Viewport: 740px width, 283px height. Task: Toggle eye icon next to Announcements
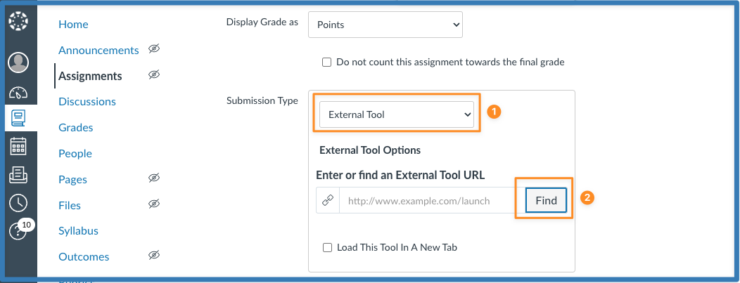[155, 50]
